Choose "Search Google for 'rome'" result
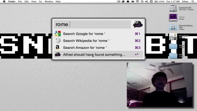197x111 pixels. [98, 34]
